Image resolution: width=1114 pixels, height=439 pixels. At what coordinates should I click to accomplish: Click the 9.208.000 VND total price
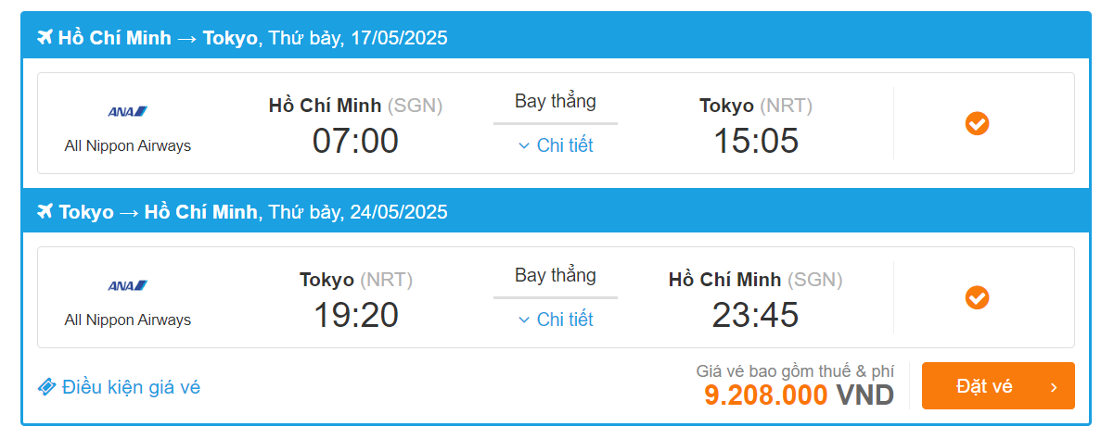click(799, 395)
